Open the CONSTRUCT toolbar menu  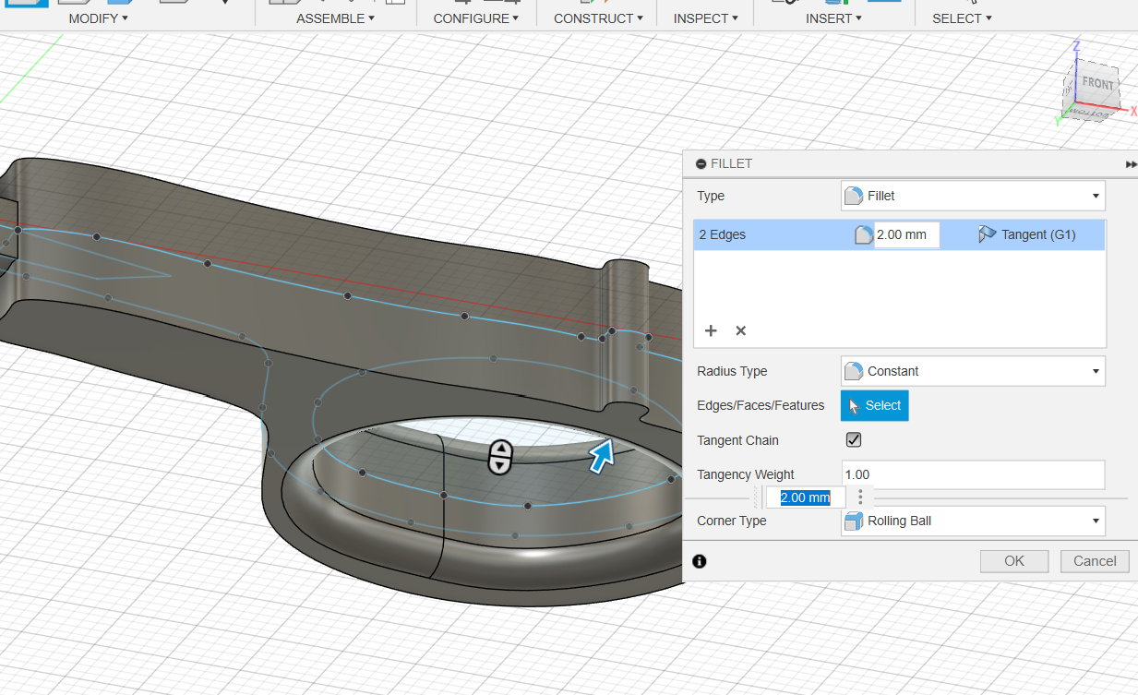[x=599, y=18]
